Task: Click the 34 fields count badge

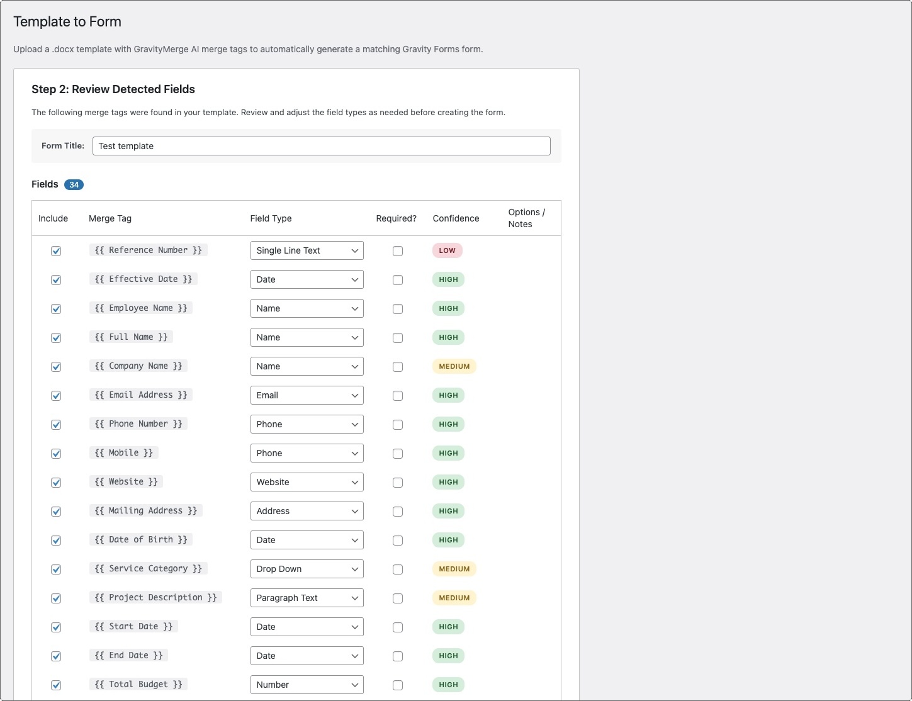Action: (x=74, y=184)
